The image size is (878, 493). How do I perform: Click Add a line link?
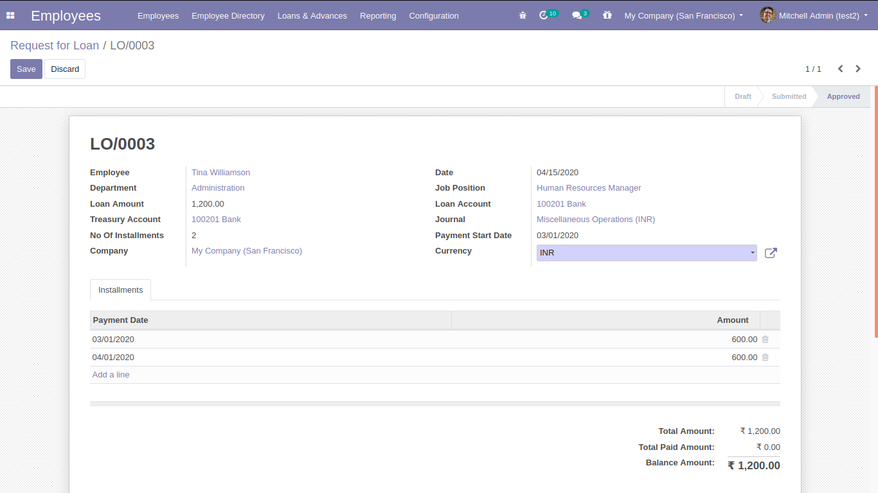[111, 375]
